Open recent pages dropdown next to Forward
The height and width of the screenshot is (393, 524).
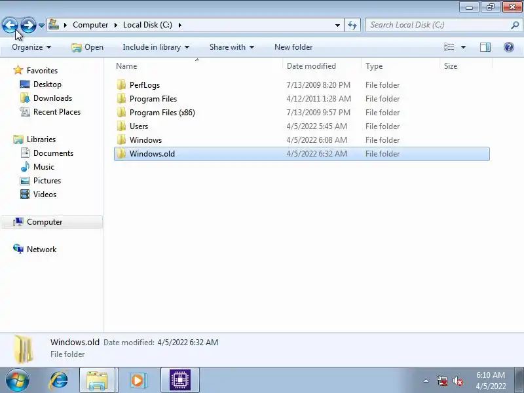click(x=41, y=26)
